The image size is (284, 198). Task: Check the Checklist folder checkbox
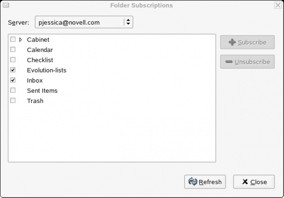click(x=13, y=60)
